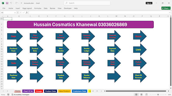Open the Purchase Data arrow button
The width and height of the screenshot is (172, 96).
click(x=15, y=76)
